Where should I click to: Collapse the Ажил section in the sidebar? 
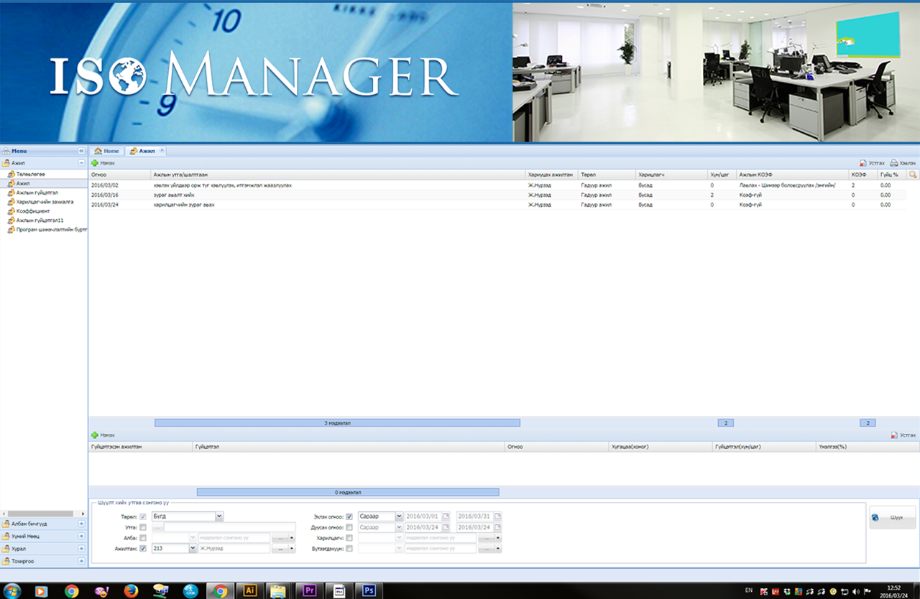[81, 163]
